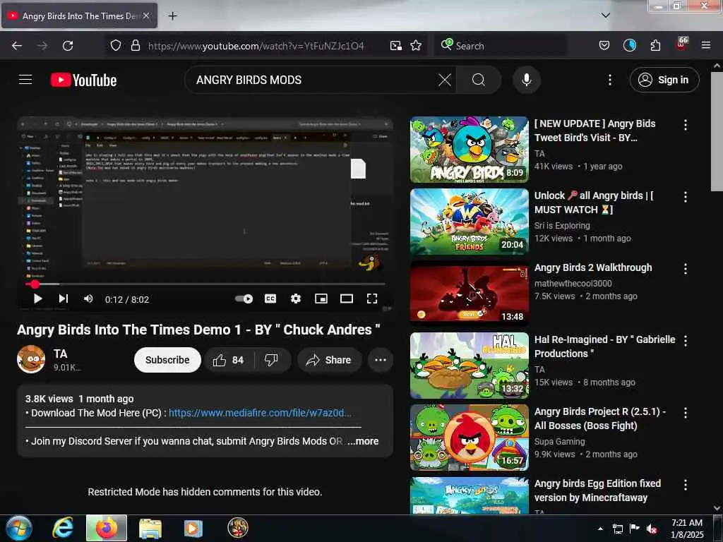Image resolution: width=723 pixels, height=542 pixels.
Task: Skip to the next video
Action: (x=63, y=299)
